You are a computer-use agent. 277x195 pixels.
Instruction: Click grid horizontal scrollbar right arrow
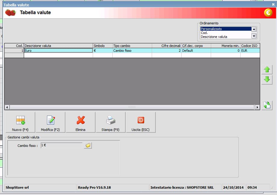coord(257,107)
